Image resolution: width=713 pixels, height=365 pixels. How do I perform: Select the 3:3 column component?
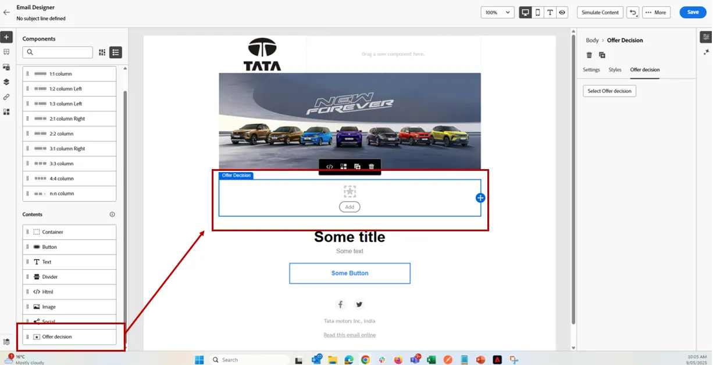click(70, 164)
